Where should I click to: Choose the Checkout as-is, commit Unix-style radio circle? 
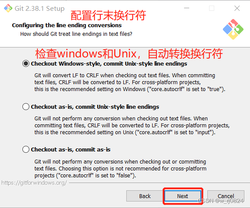(x=26, y=107)
